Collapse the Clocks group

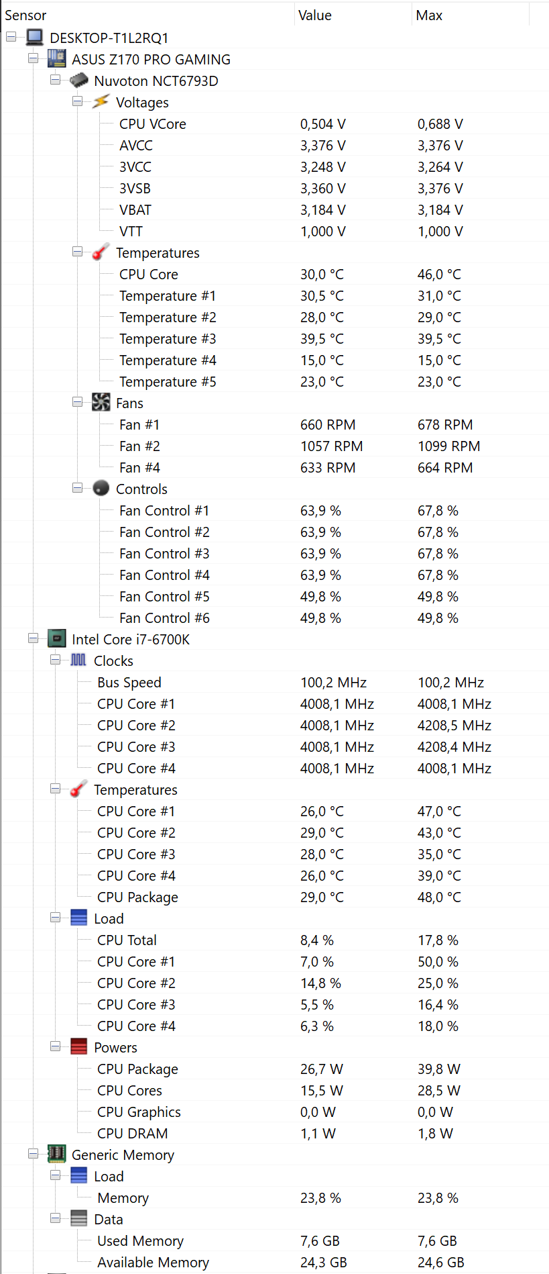point(56,660)
